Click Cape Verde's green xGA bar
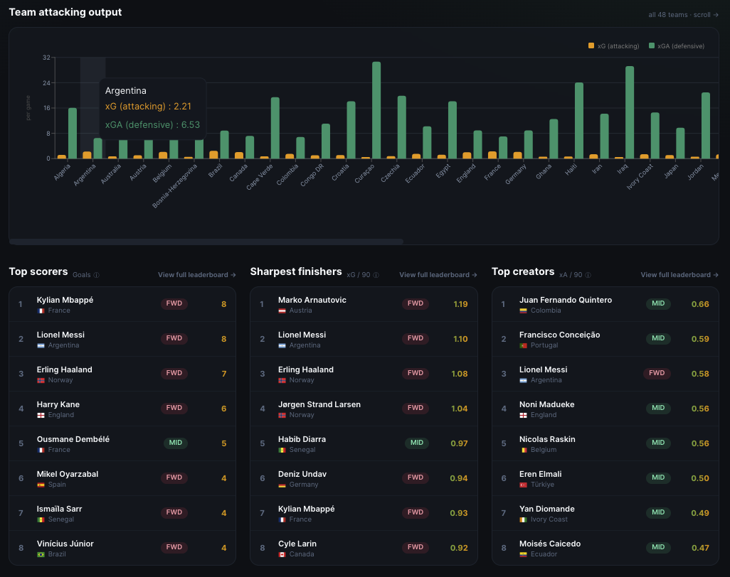The height and width of the screenshot is (577, 730). pos(275,128)
